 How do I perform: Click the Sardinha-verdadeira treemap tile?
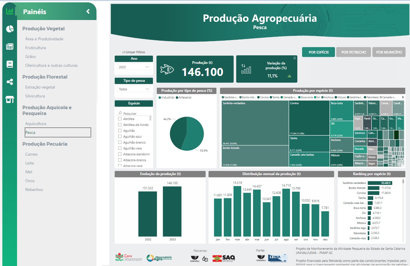[255, 123]
